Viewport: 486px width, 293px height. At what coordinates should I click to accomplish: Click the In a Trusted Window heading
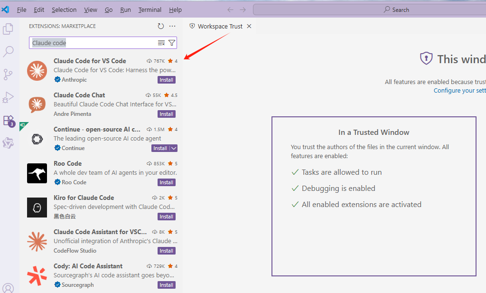click(374, 132)
